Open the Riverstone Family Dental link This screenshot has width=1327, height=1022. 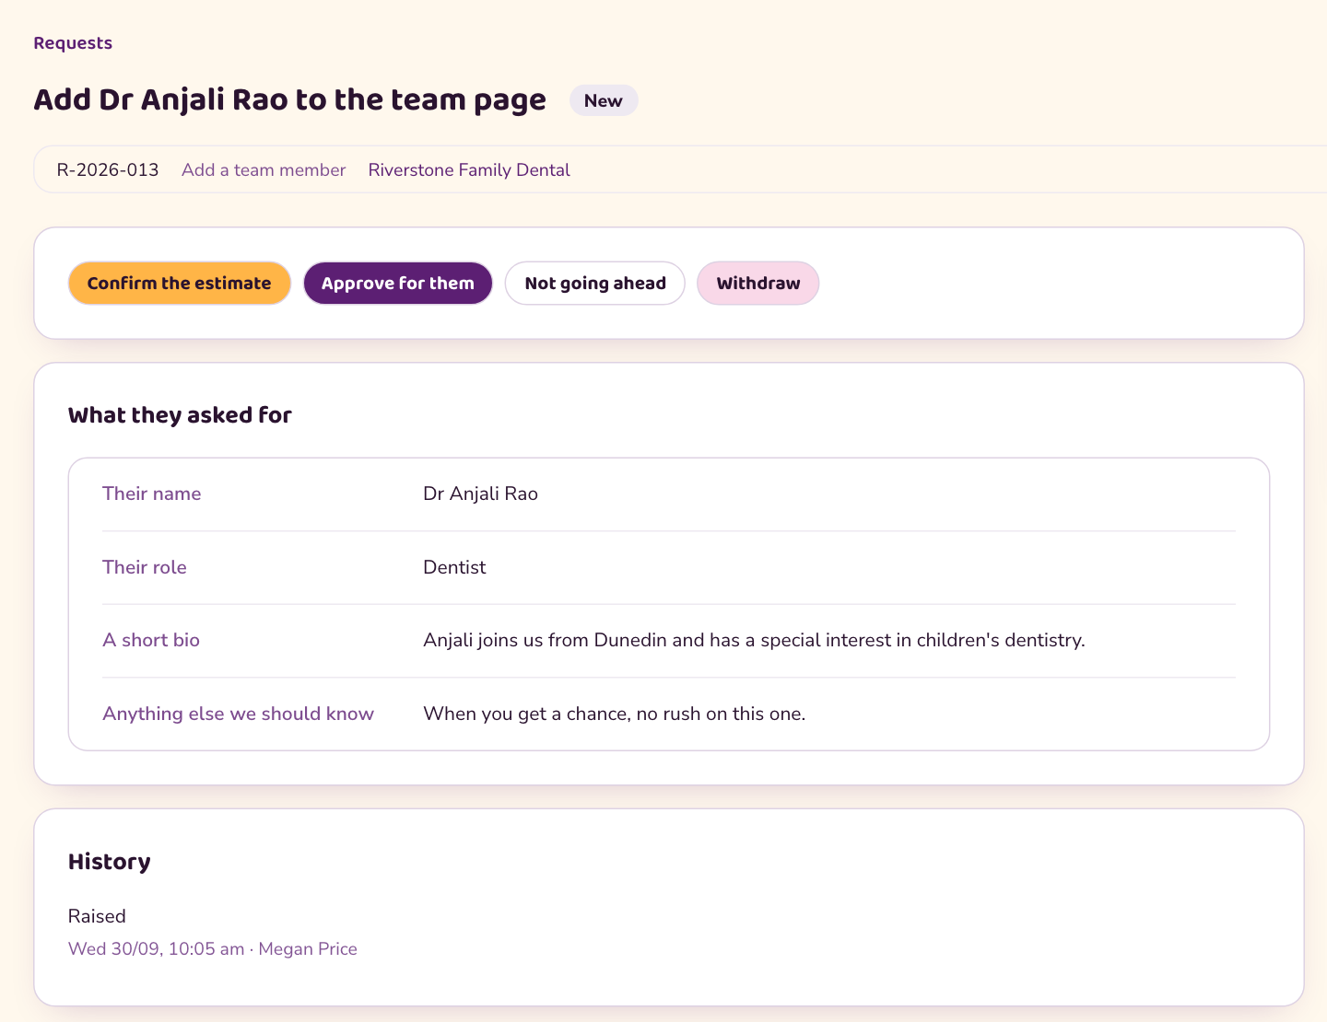[469, 170]
